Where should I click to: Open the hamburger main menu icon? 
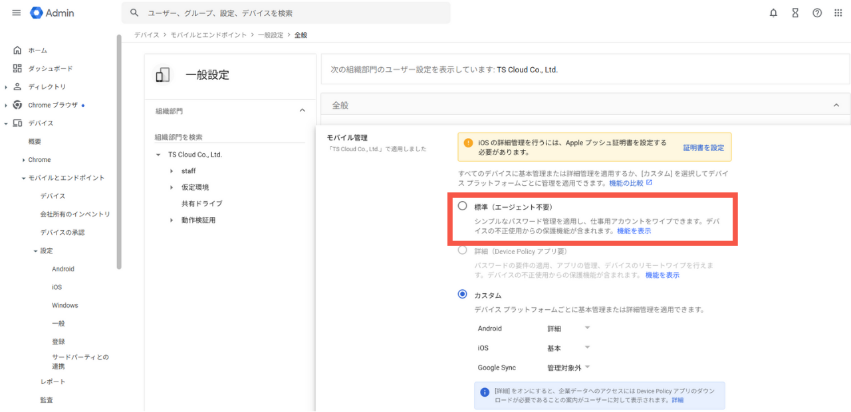17,13
